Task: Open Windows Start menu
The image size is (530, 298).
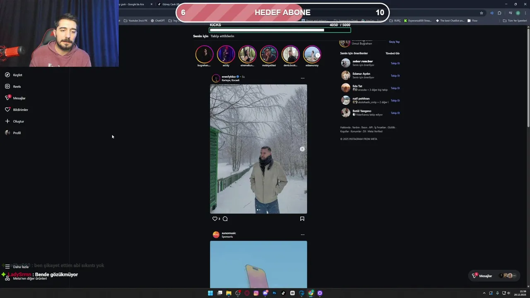Action: tap(210, 293)
